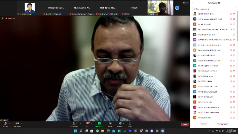Open Google Chrome from taskbar

141,131
